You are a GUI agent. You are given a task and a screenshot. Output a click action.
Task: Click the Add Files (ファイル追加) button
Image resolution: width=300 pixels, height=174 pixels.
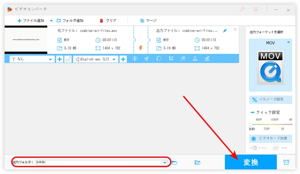(x=31, y=21)
